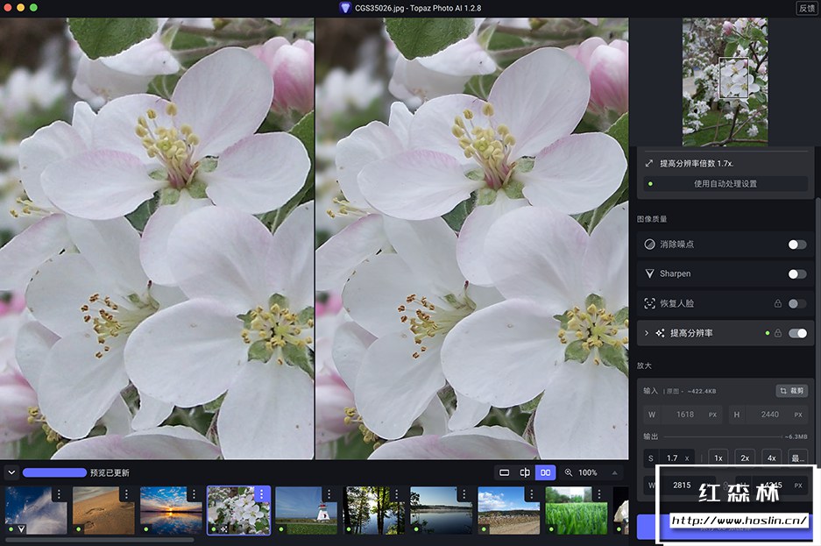The width and height of the screenshot is (821, 546).
Task: Click the 反馈 feedback button
Action: click(x=806, y=8)
